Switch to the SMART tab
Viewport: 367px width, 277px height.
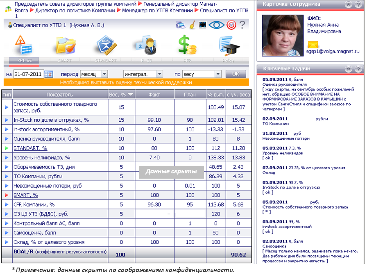coord(65,60)
